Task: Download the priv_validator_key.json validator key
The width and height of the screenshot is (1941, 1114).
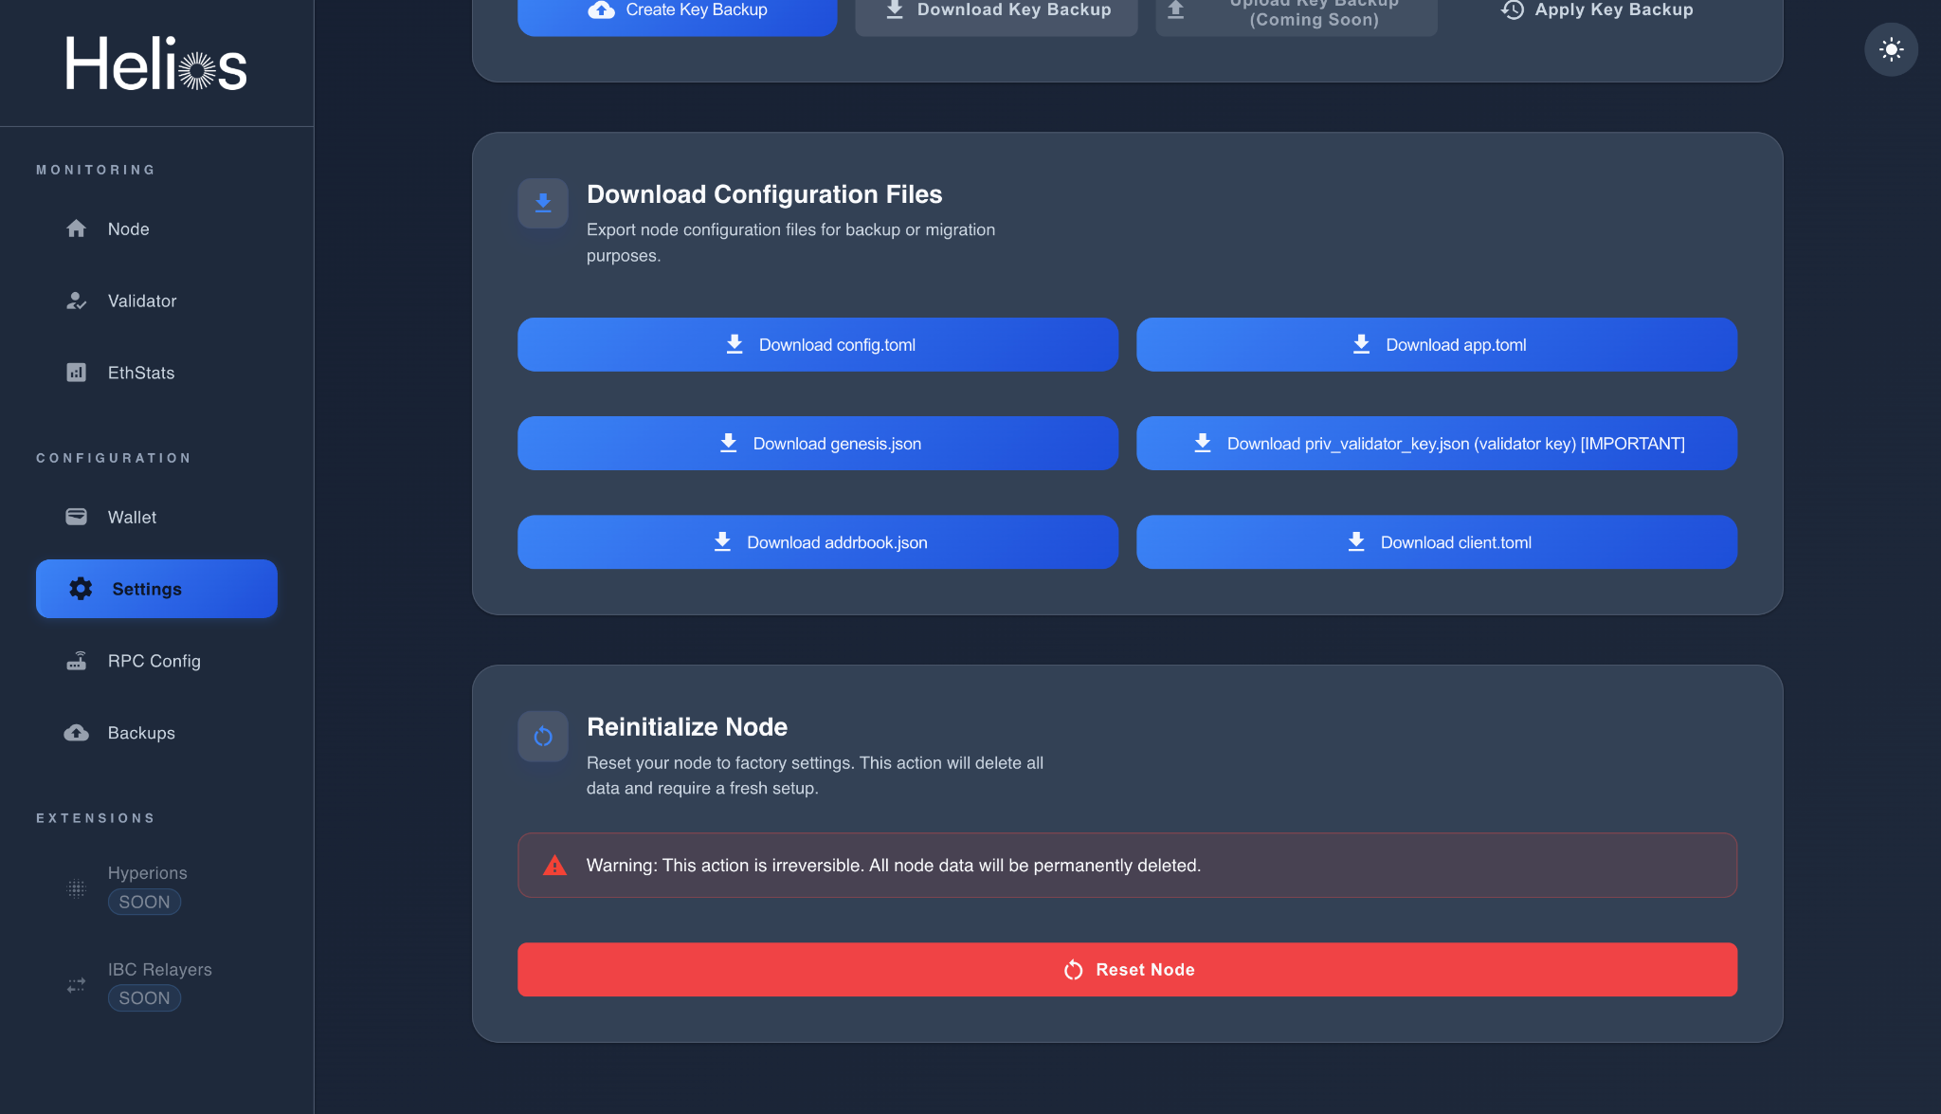Action: (x=1437, y=443)
